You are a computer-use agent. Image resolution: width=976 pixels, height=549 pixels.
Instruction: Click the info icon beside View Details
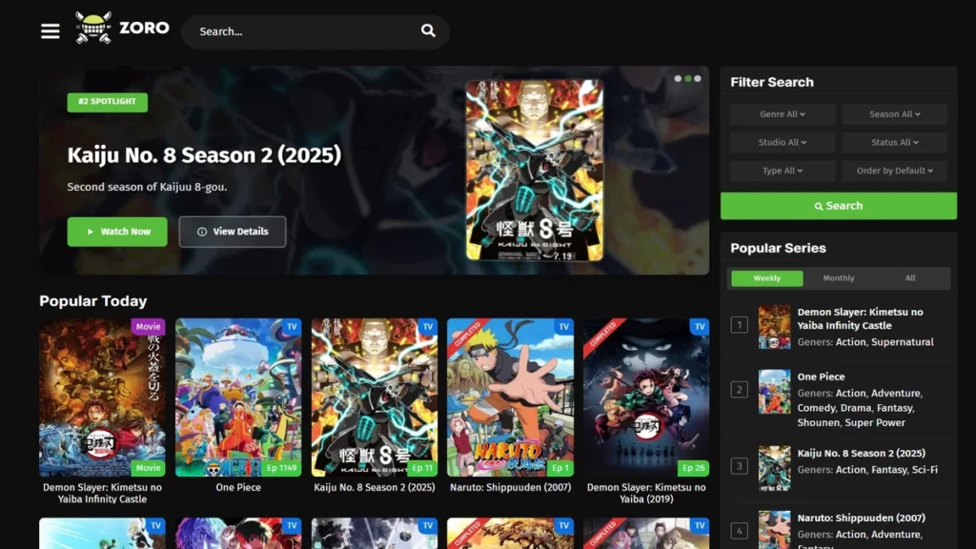(x=200, y=231)
